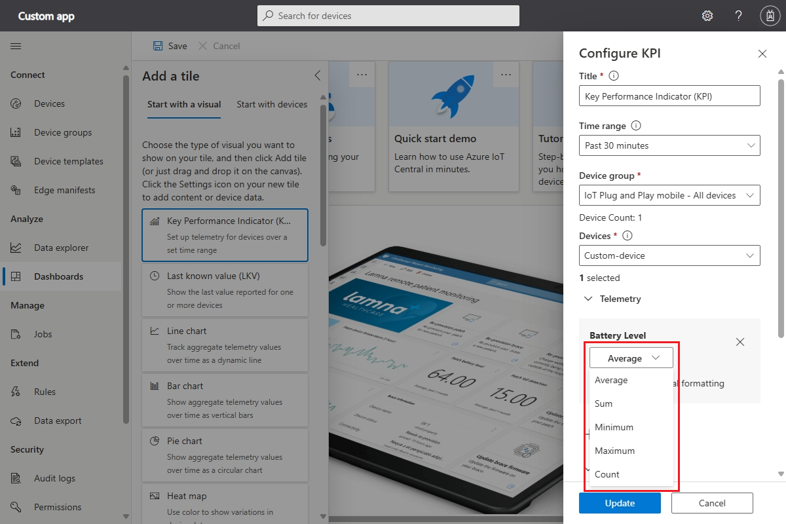Click the Rules icon in sidebar
Viewport: 786px width, 524px height.
(x=16, y=392)
